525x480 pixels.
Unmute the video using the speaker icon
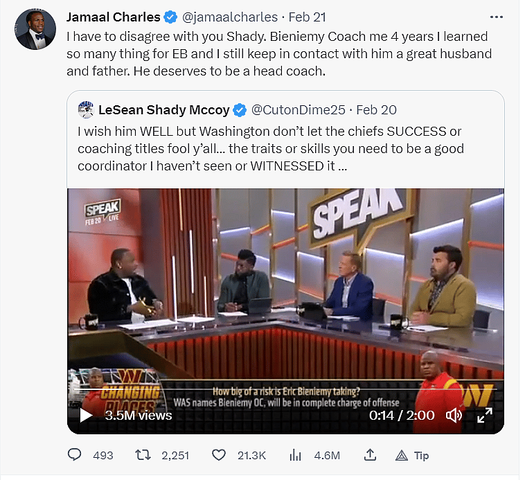point(454,415)
